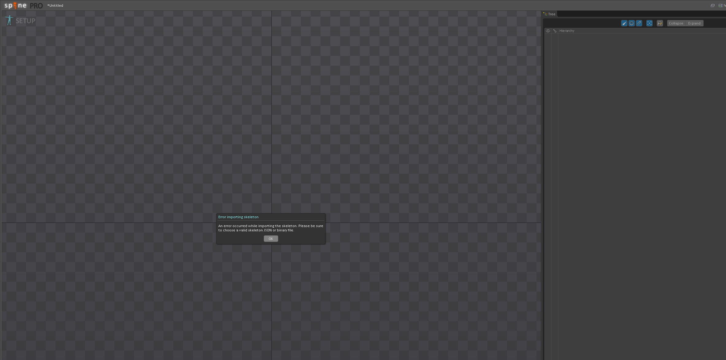The height and width of the screenshot is (360, 726).
Task: Click the Hierarchy column header
Action: [x=567, y=31]
